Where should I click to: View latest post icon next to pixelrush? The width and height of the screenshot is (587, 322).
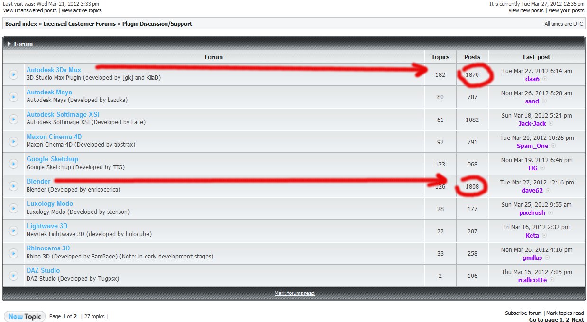(x=550, y=213)
